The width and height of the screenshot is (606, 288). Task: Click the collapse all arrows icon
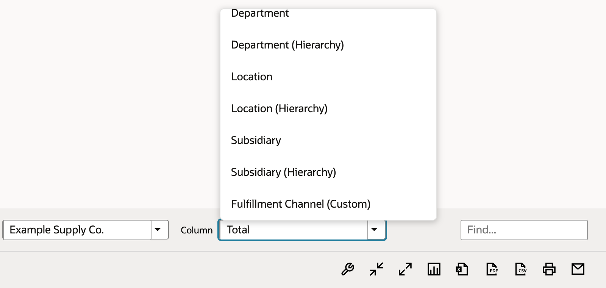[376, 269]
